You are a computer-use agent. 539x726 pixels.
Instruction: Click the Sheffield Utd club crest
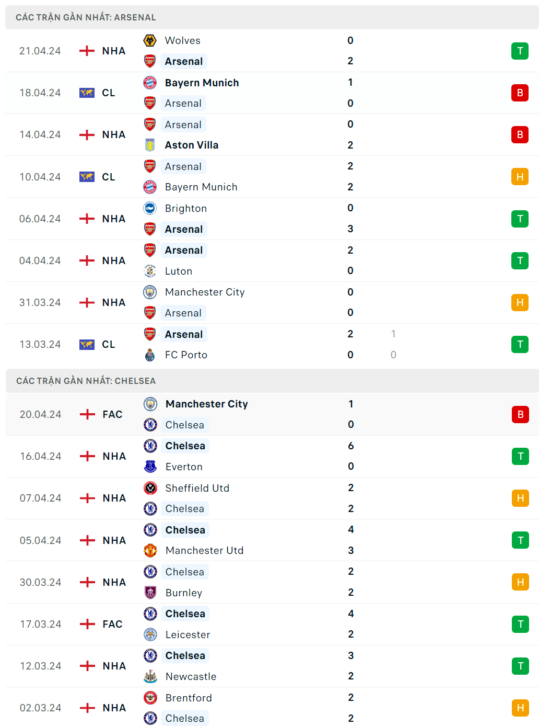pyautogui.click(x=150, y=488)
